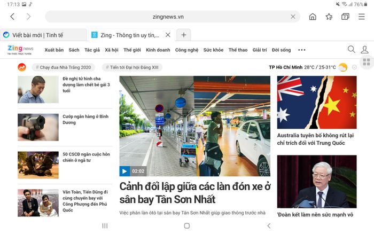The width and height of the screenshot is (374, 234).
Task: Open the Xã hội category
Action: click(112, 50)
